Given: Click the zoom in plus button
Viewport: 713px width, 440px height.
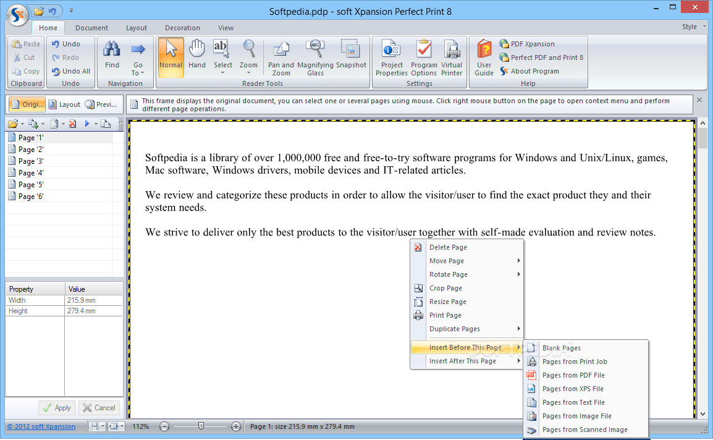Looking at the screenshot, I should click(236, 427).
